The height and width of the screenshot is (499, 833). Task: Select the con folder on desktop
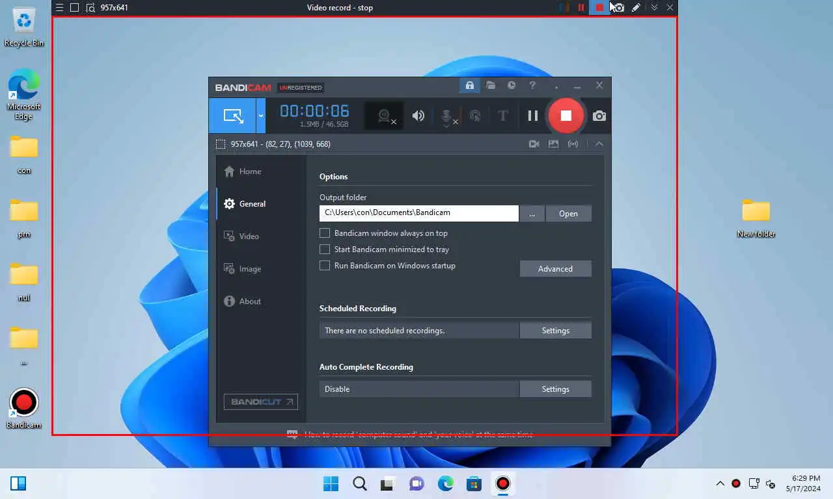tap(24, 155)
